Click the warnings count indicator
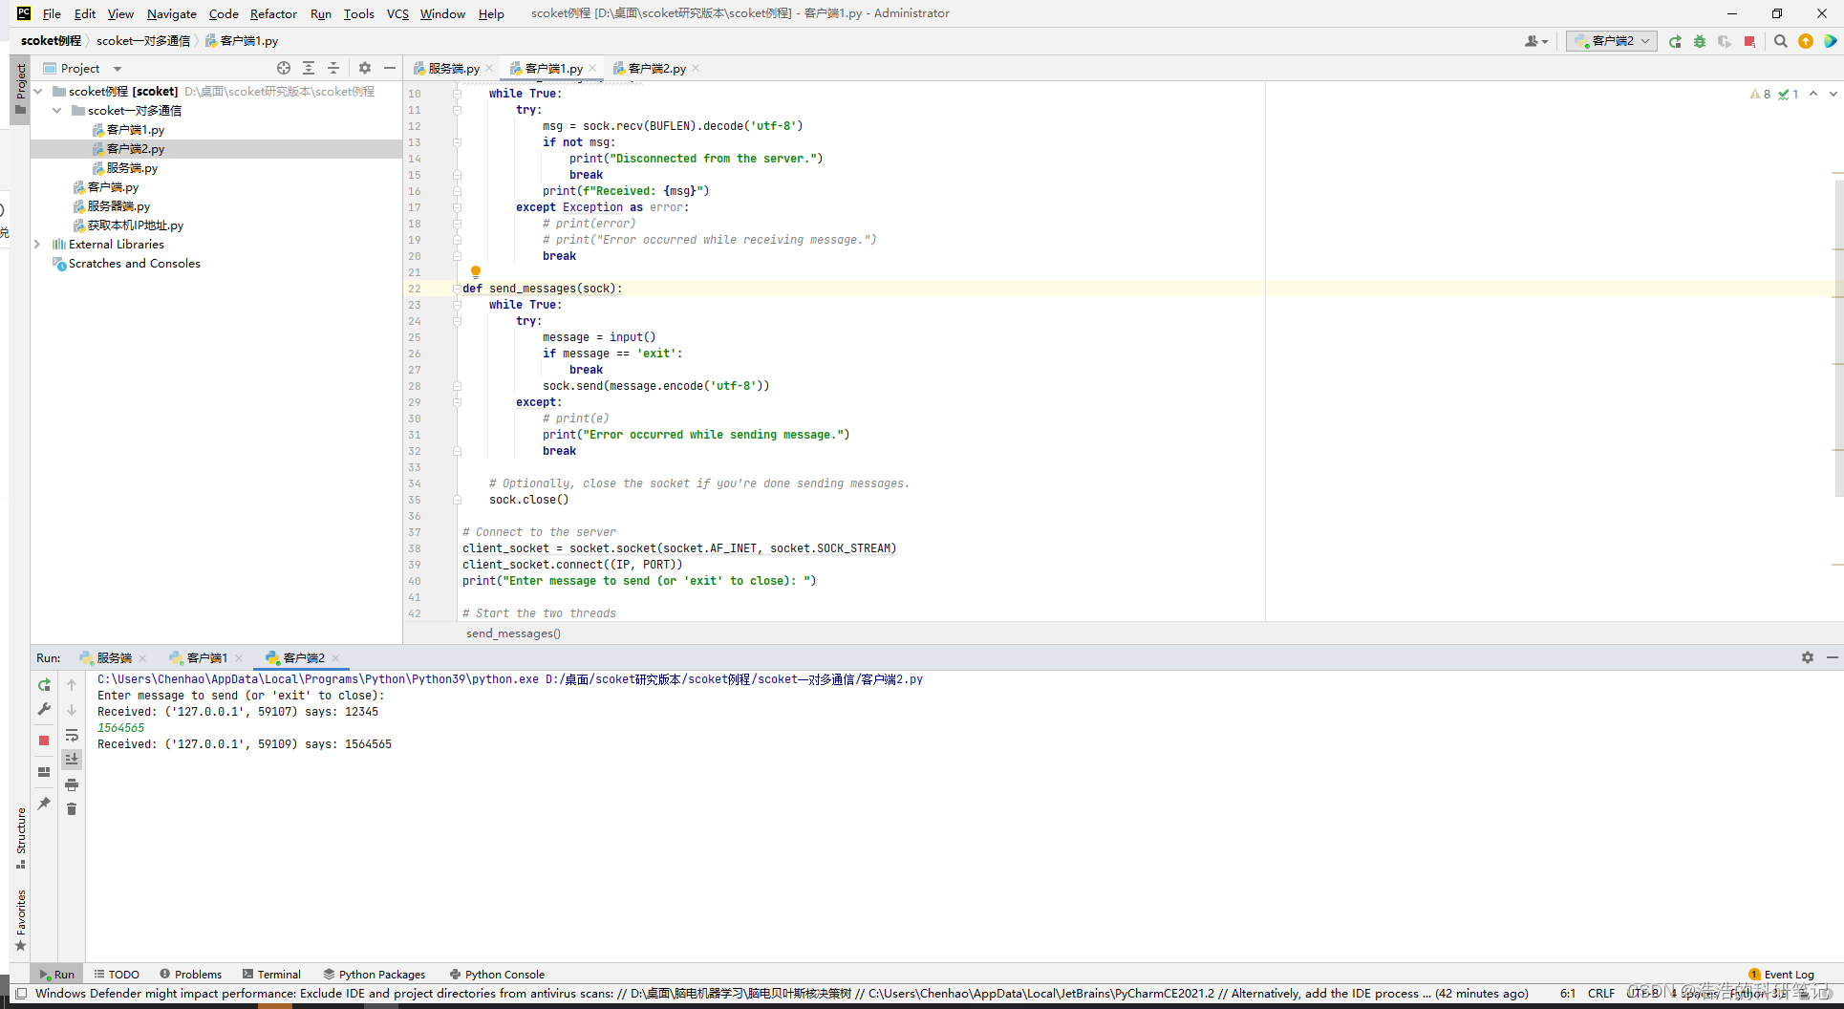This screenshot has height=1009, width=1844. tap(1760, 94)
